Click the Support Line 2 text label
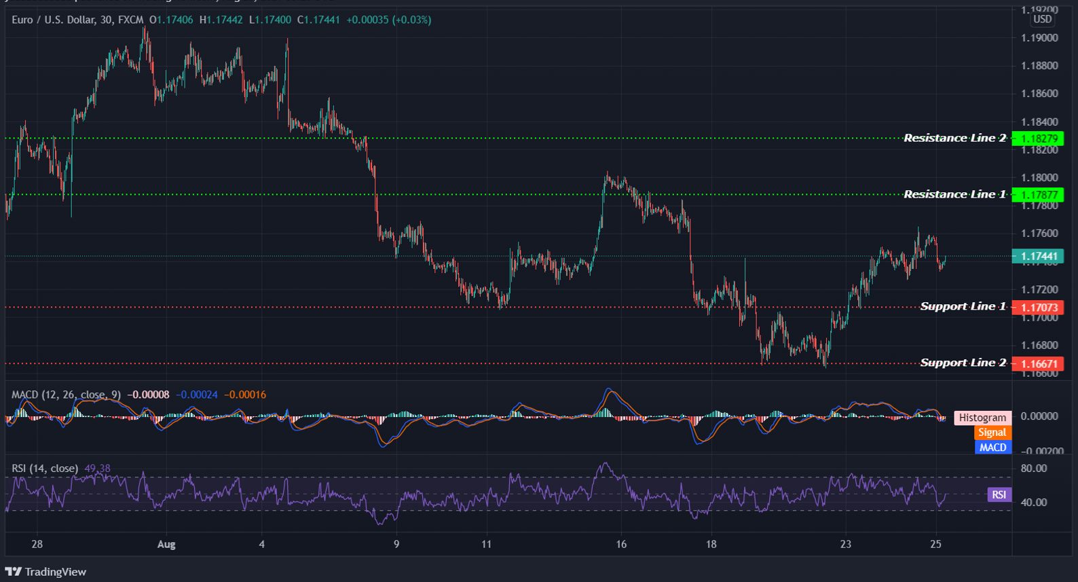Screen dimensions: 1078x582 coord(963,363)
